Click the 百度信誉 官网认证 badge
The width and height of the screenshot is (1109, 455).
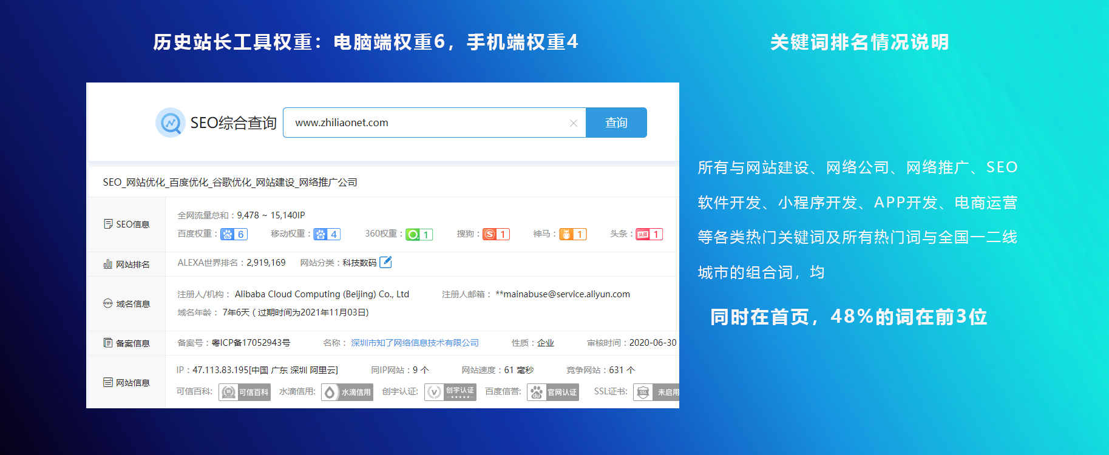click(553, 393)
